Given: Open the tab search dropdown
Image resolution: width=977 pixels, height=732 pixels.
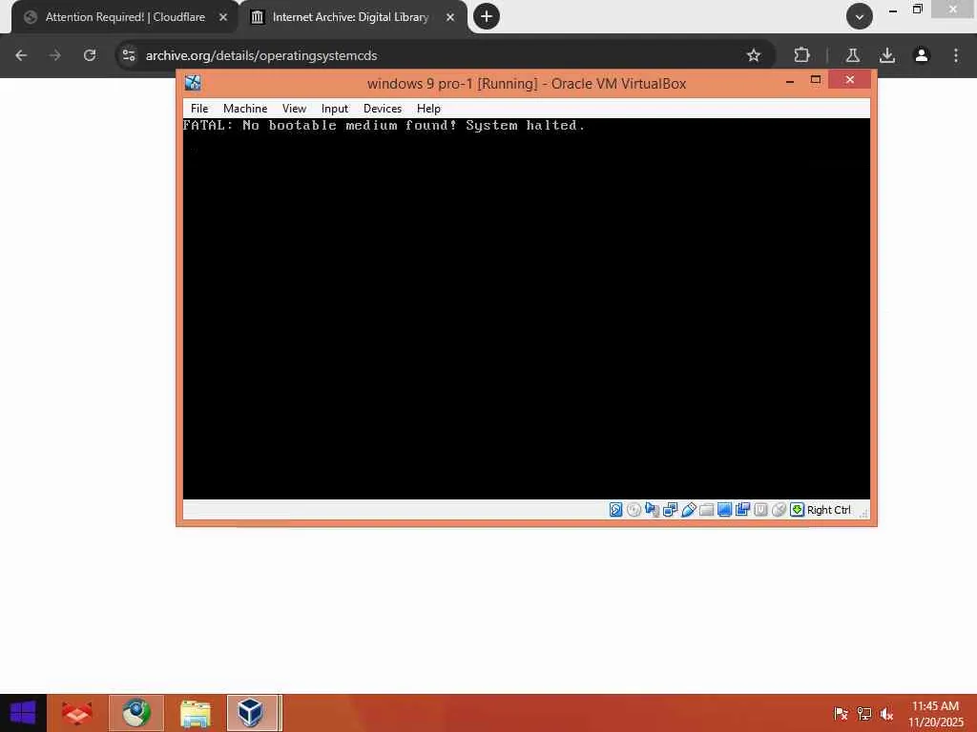Looking at the screenshot, I should (860, 16).
